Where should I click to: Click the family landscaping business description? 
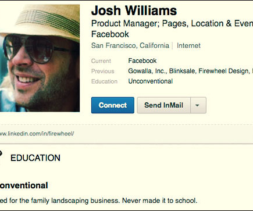(x=98, y=201)
